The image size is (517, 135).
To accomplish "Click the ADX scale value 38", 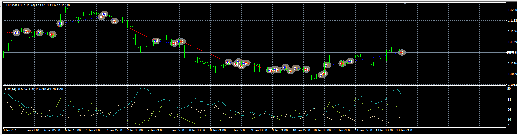I will coord(509,100).
